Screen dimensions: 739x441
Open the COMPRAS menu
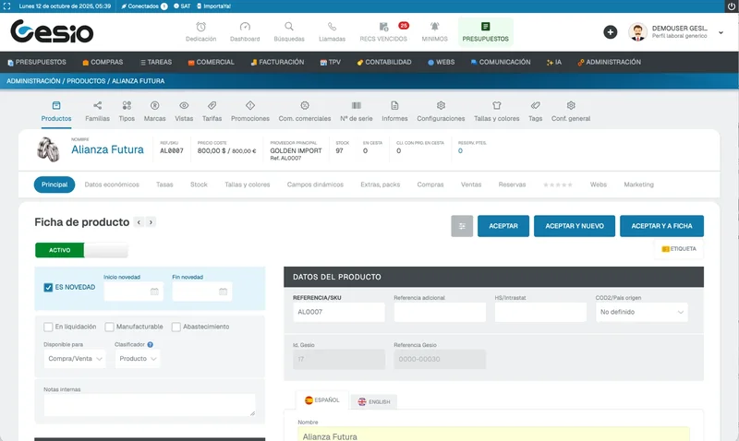(103, 62)
